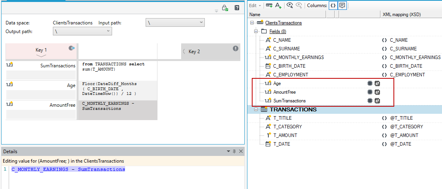Click the exclamation warning icon on Key 2

tap(236, 49)
